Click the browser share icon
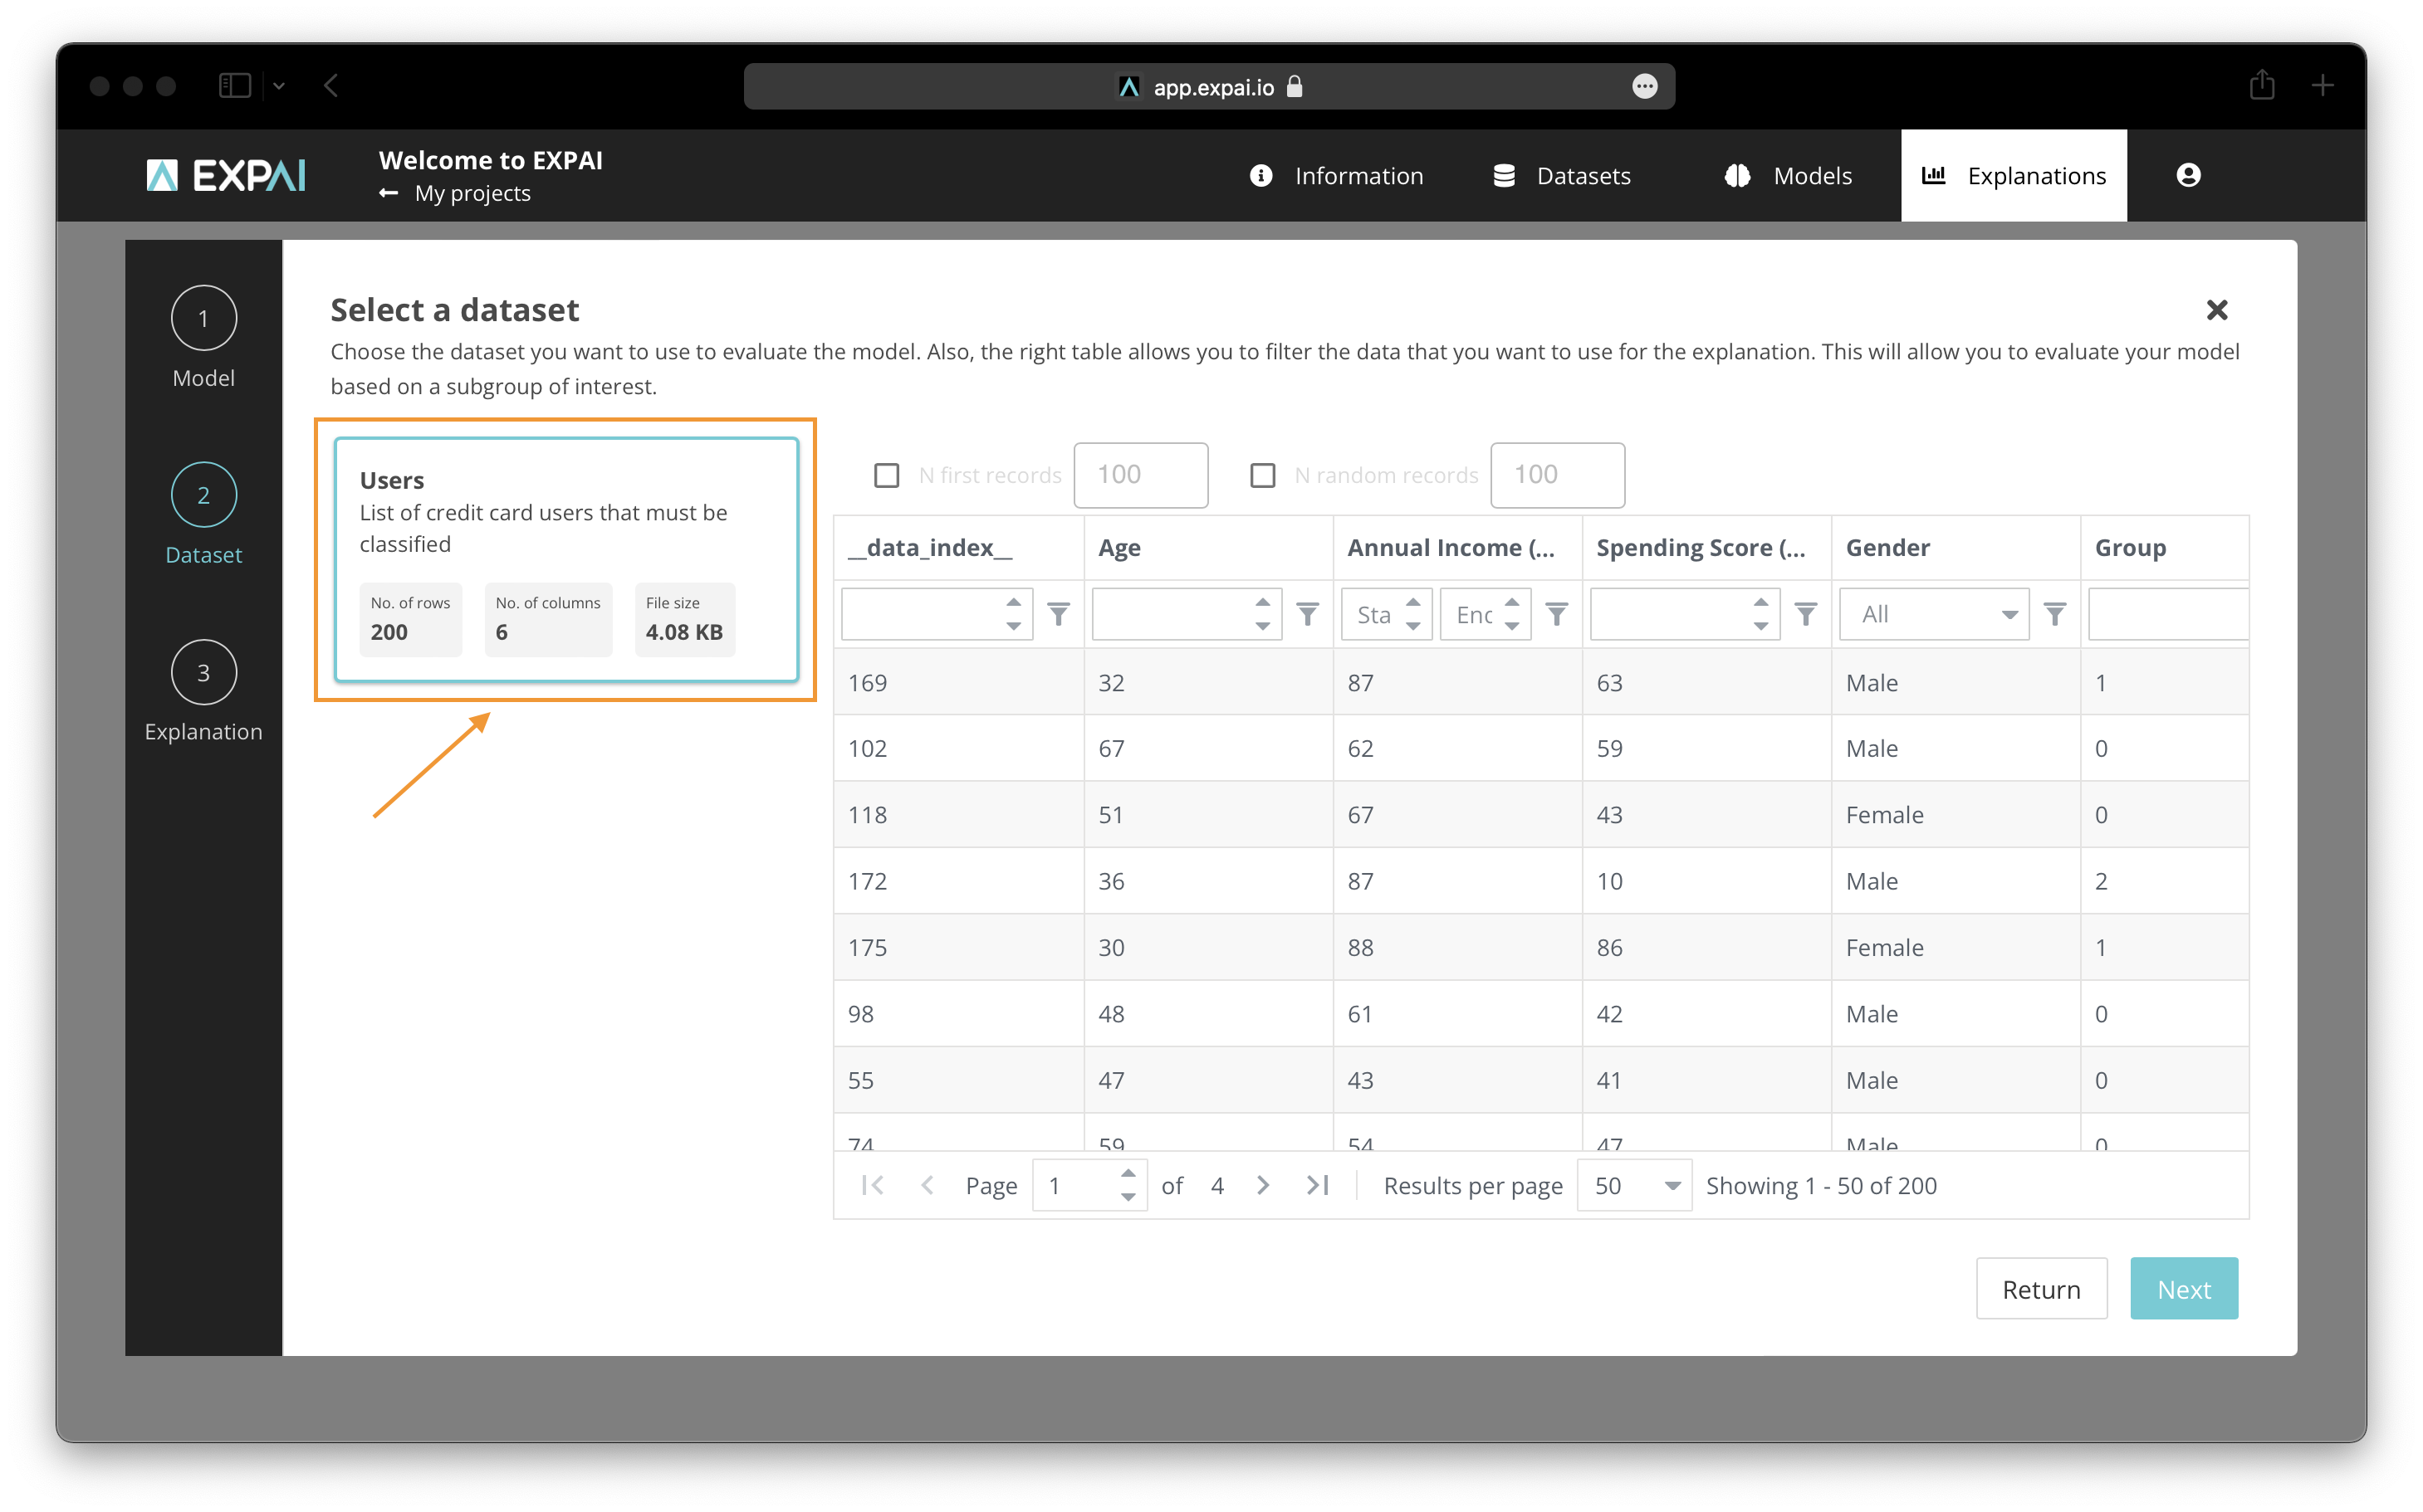Screen dimensions: 2423x1512 [2262, 85]
